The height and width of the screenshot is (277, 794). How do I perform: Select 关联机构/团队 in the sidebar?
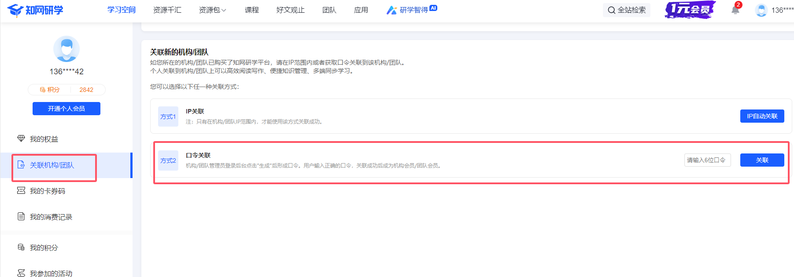[x=52, y=165]
